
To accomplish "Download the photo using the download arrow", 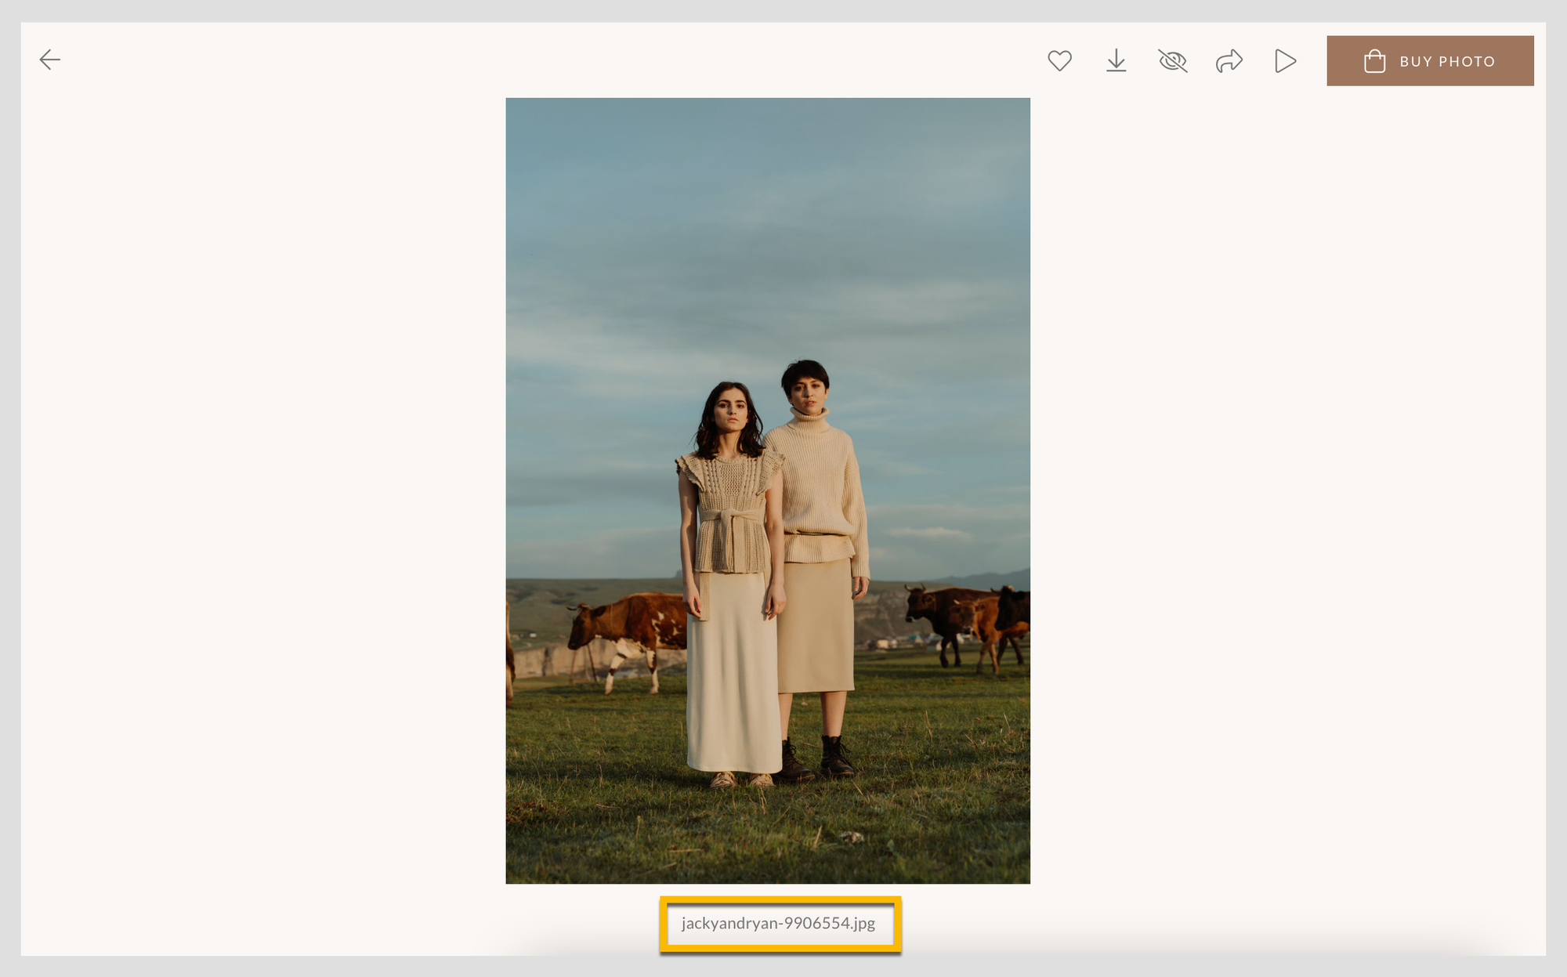I will click(x=1116, y=60).
